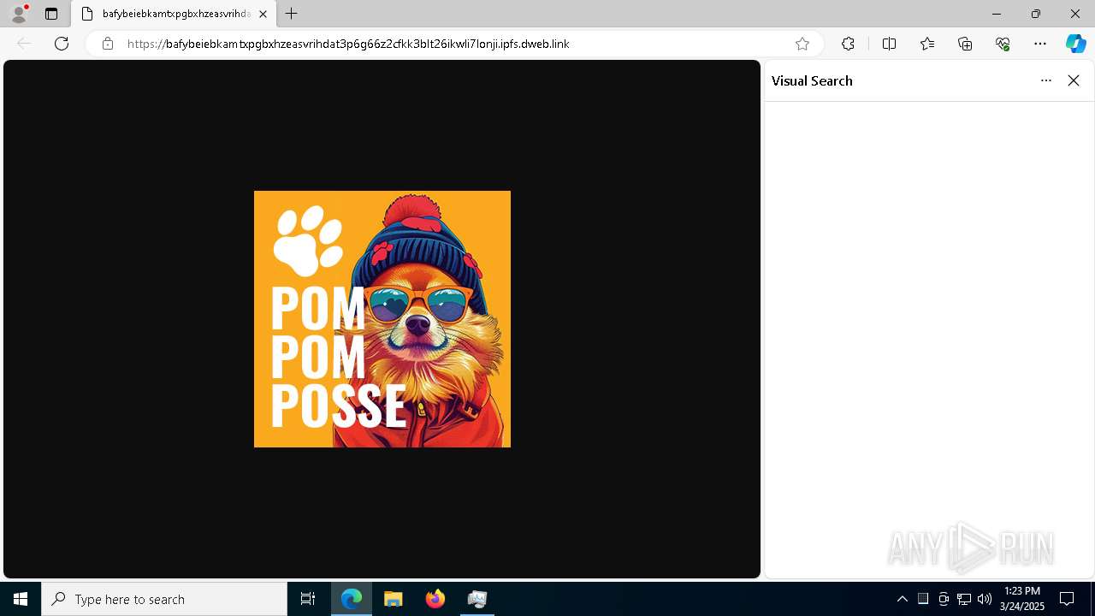The width and height of the screenshot is (1095, 616).
Task: Minimize the Edge window
Action: [997, 14]
